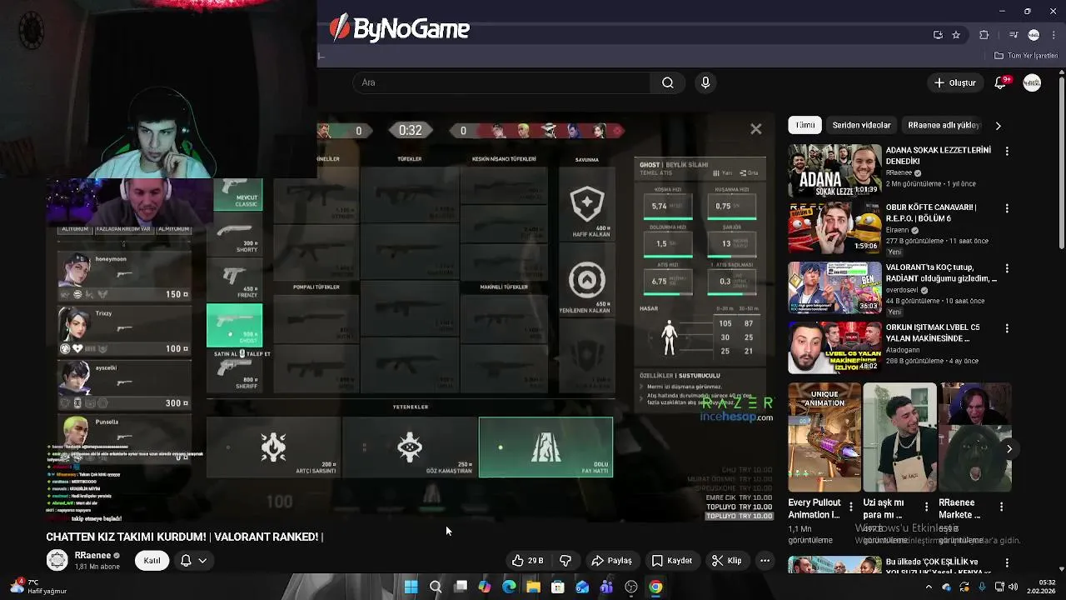The image size is (1066, 600).
Task: Open the YouTube account avatar menu
Action: click(x=1032, y=82)
